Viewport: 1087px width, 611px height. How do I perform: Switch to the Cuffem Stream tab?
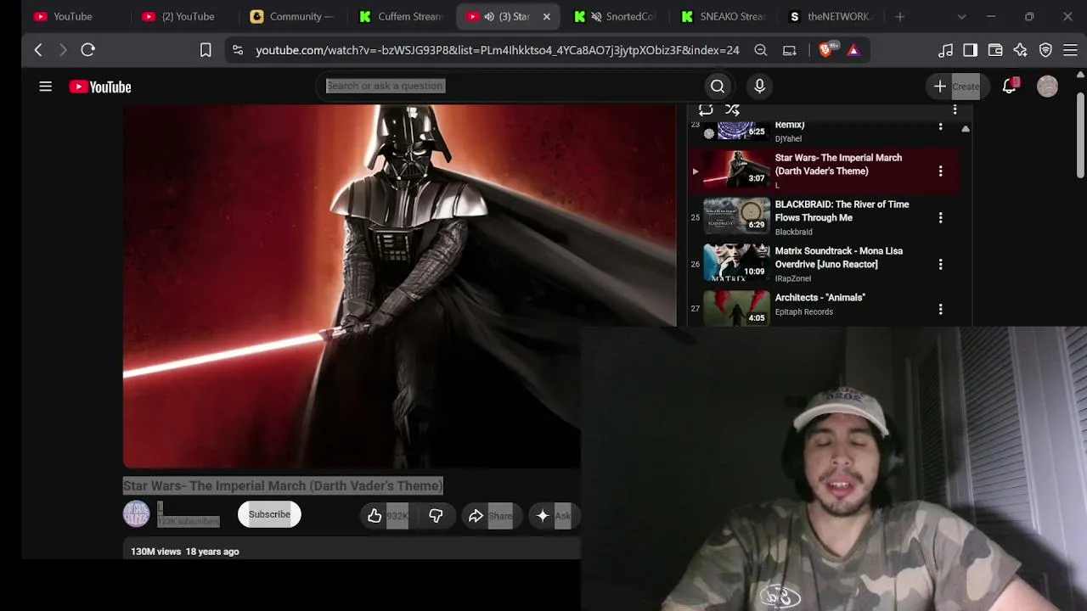click(x=401, y=16)
